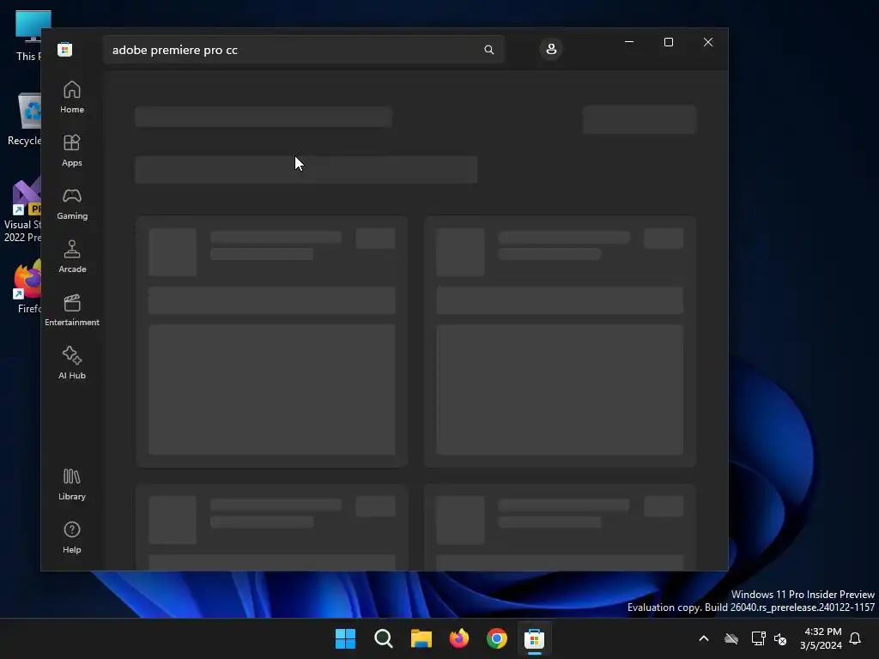Screen dimensions: 879x659
Task: Show hidden system tray icons
Action: pyautogui.click(x=704, y=638)
